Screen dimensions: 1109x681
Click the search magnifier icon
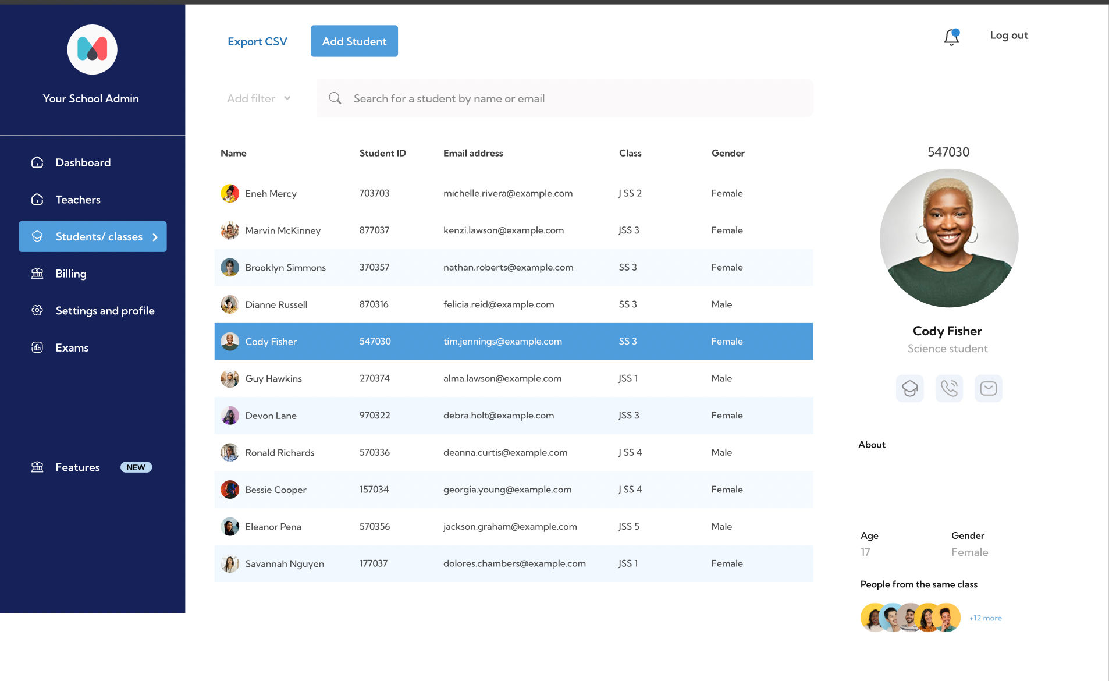[335, 98]
